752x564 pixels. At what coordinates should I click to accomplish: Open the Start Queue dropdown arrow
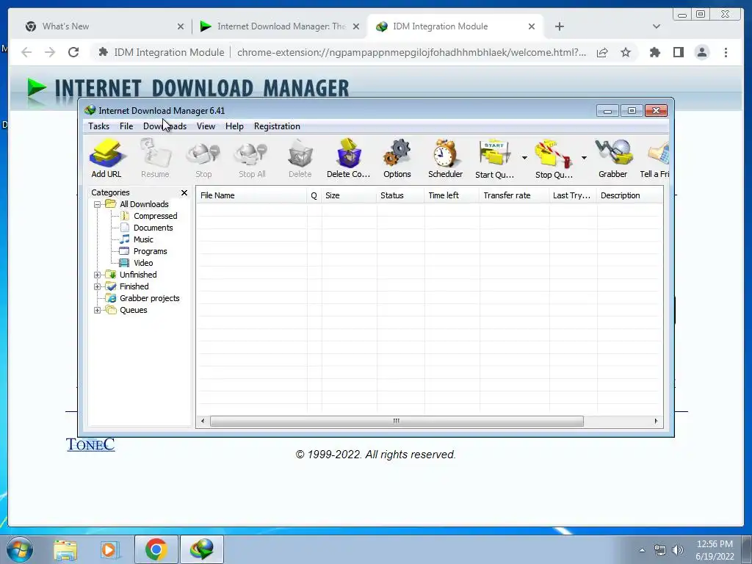click(524, 158)
